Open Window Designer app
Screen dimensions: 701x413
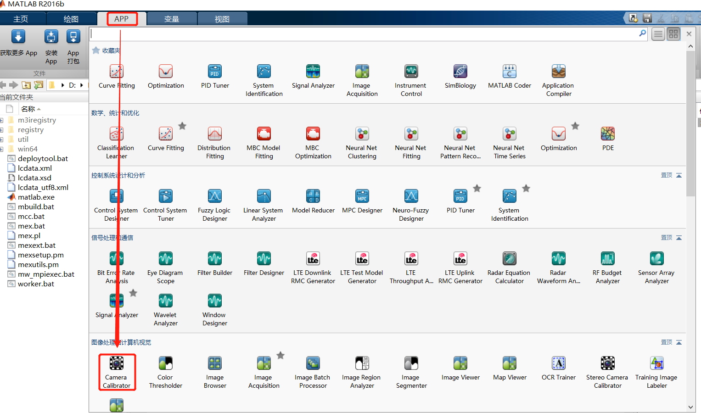214,310
